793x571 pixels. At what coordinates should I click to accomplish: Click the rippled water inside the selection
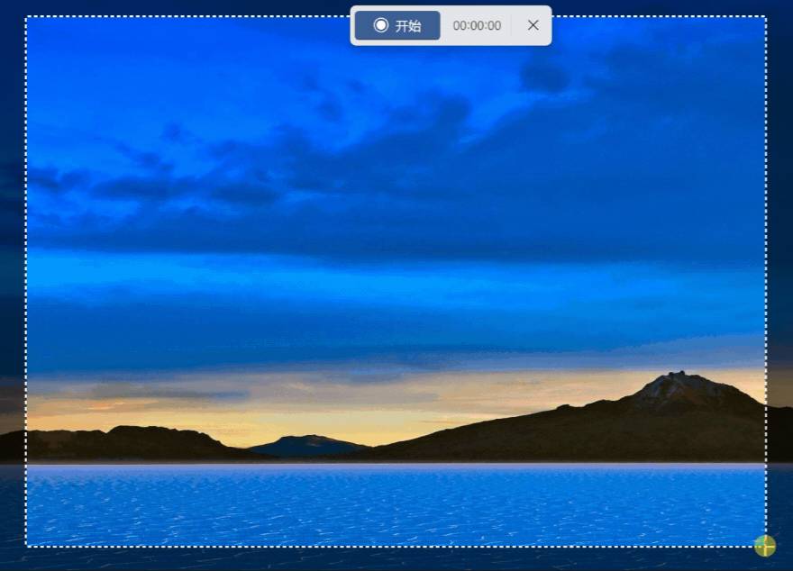[x=396, y=504]
